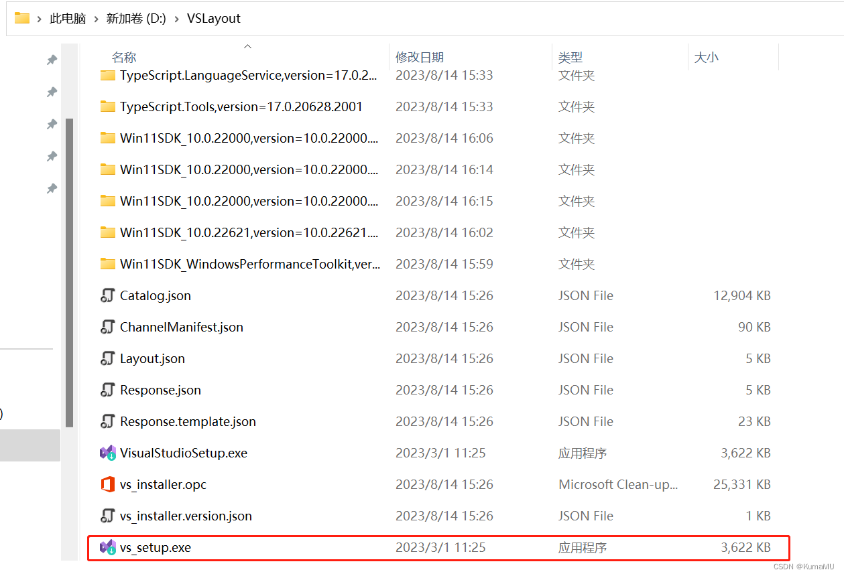Click Win11SDK folder icon dated 16:14
The image size is (844, 576).
tap(107, 169)
